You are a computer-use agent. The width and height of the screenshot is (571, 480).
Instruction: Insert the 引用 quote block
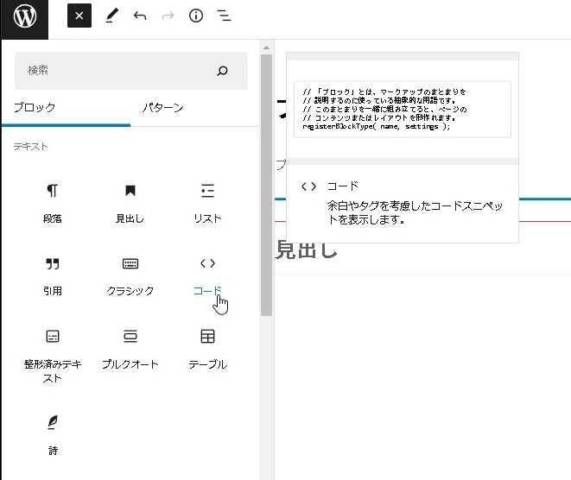(53, 275)
